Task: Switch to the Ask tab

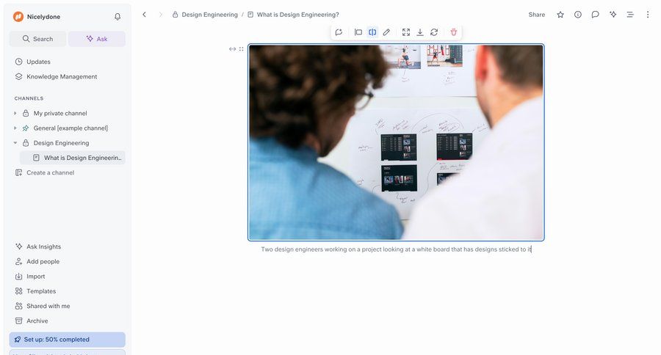Action: [96, 39]
